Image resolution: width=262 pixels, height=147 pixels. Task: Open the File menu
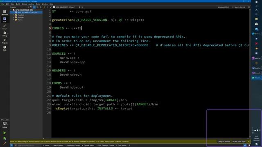3,4
